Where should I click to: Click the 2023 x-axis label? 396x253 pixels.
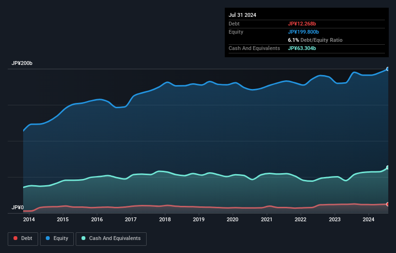tap(334, 219)
